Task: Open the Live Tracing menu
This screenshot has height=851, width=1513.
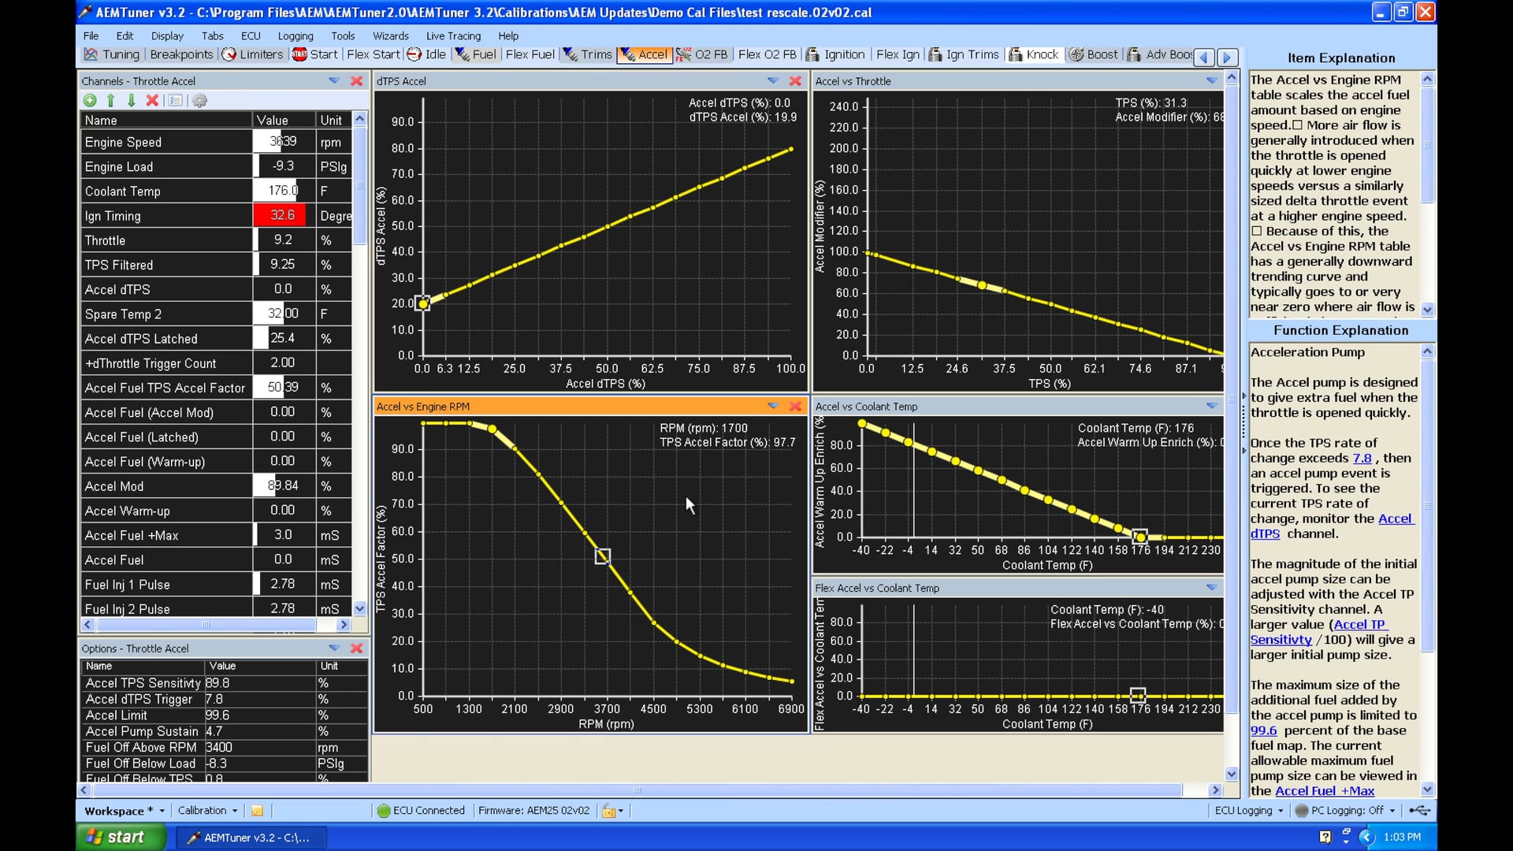Action: pyautogui.click(x=452, y=35)
